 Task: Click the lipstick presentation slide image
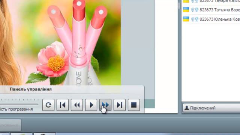click(x=60, y=42)
